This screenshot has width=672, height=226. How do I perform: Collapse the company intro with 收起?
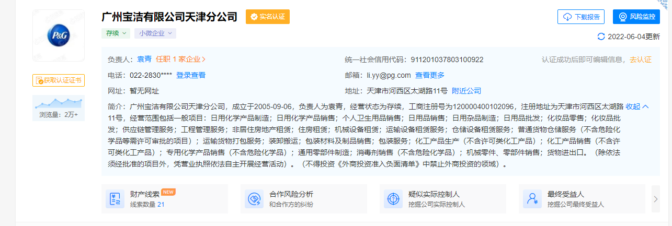(x=637, y=106)
